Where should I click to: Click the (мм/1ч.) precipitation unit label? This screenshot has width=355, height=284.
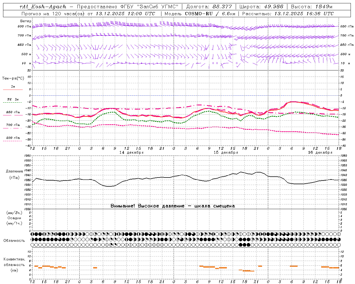coord(14,223)
